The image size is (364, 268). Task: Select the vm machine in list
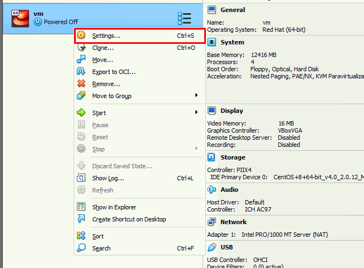103,19
